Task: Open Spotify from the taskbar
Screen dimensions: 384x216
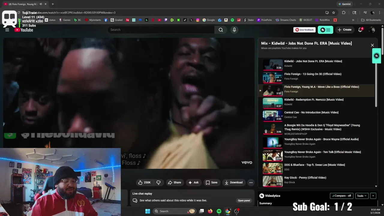Action: pyautogui.click(x=219, y=211)
